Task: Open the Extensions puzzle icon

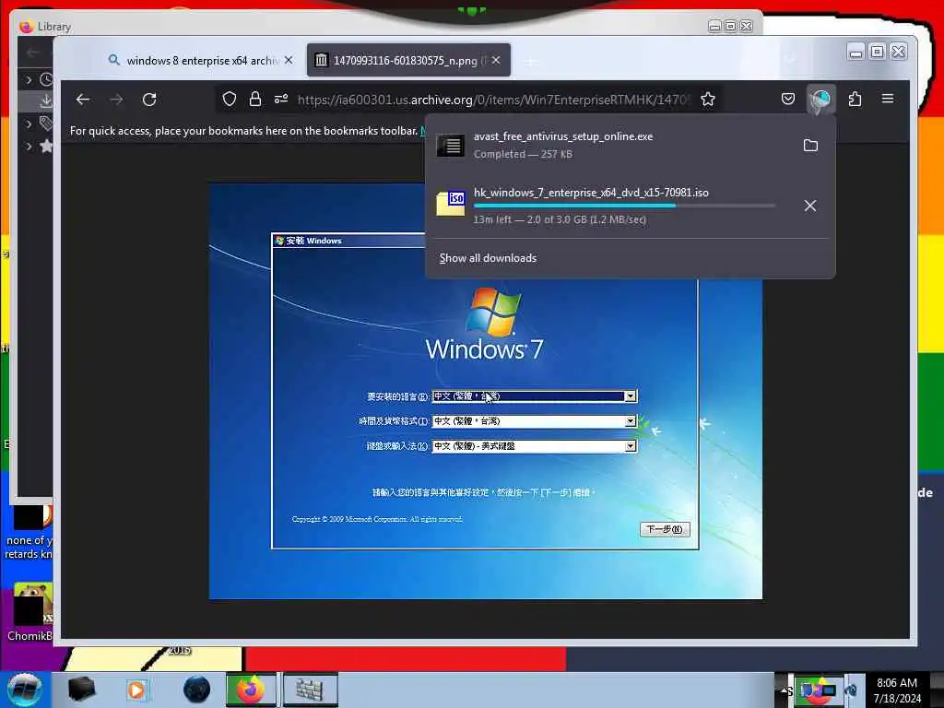Action: [855, 99]
